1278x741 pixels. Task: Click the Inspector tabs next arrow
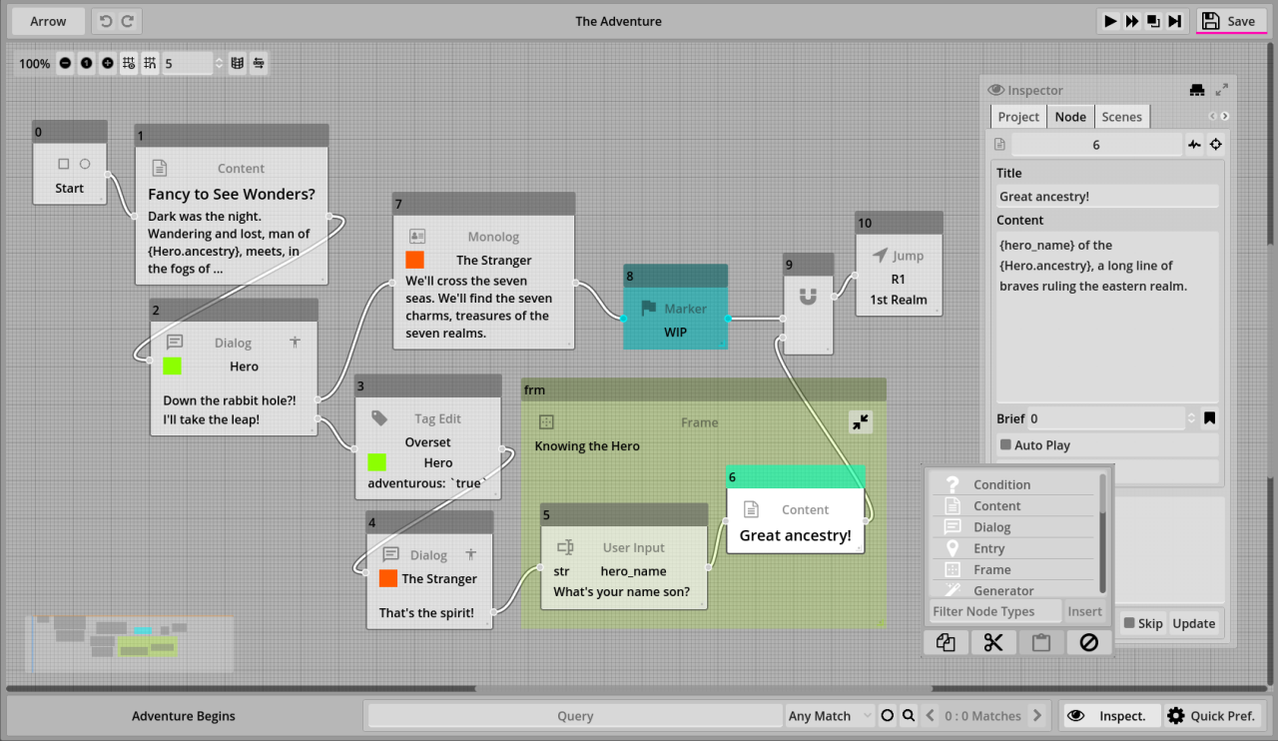point(1225,117)
